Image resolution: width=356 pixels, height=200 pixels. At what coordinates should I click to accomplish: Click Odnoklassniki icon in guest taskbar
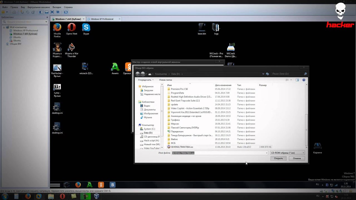point(101,185)
